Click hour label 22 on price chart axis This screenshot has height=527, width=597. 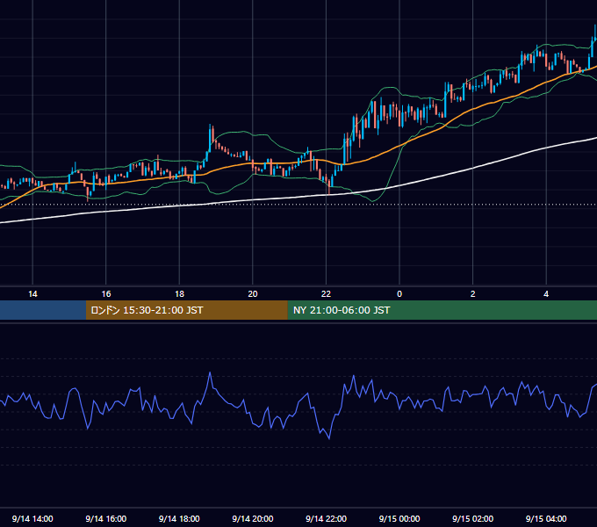click(x=326, y=294)
